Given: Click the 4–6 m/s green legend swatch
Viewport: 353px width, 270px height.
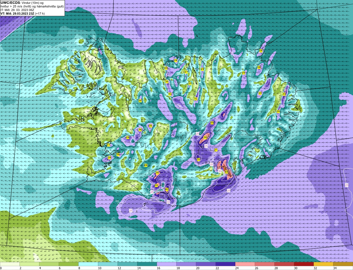Looking at the screenshot, I should coord(49,264).
